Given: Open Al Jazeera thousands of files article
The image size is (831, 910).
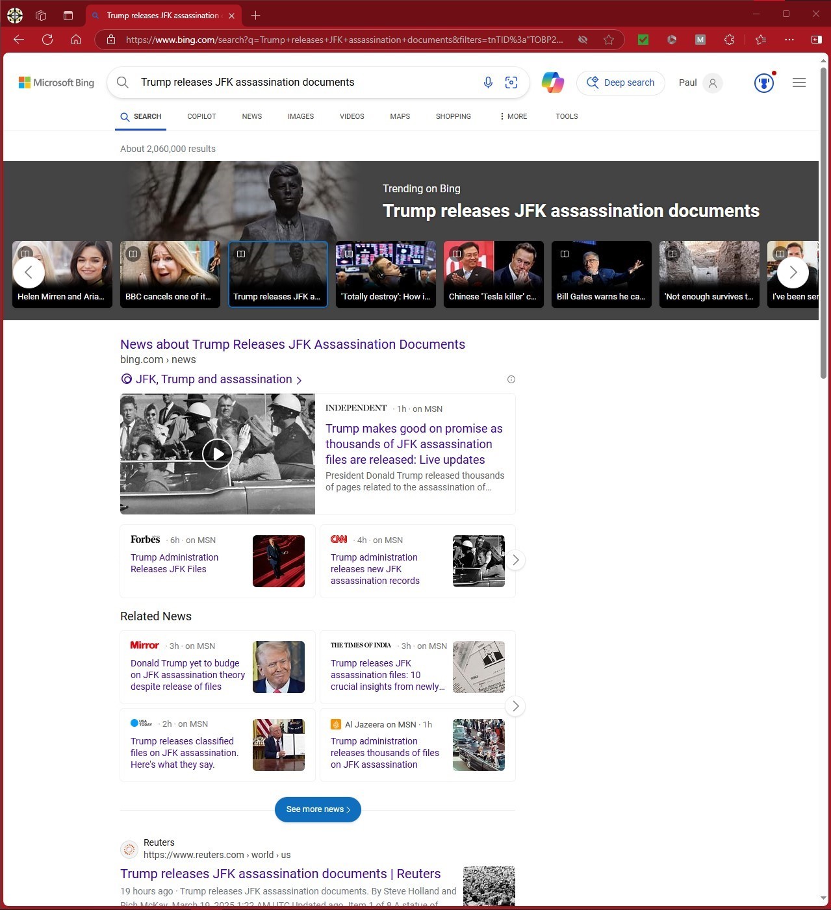Looking at the screenshot, I should click(x=385, y=753).
